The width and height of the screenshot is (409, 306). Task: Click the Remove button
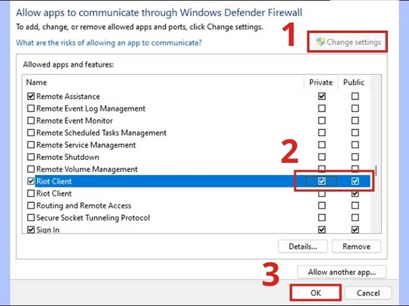coord(356,247)
